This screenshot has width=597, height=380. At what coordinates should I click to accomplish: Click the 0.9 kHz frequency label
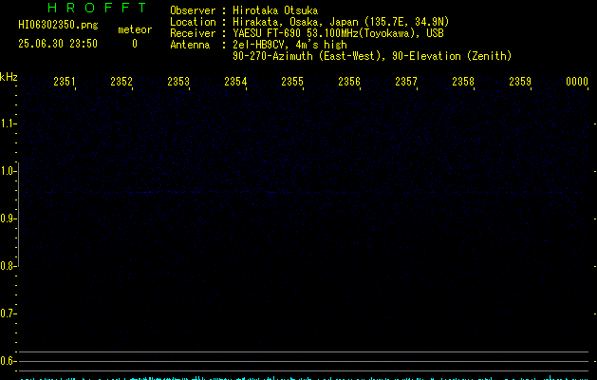[7, 218]
